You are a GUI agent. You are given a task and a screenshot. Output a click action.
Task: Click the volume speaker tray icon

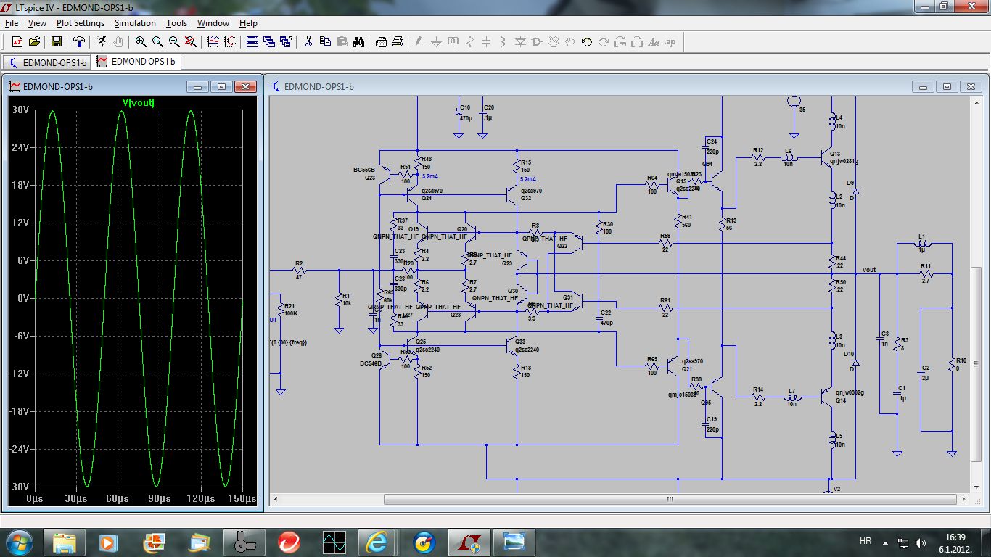tap(921, 542)
